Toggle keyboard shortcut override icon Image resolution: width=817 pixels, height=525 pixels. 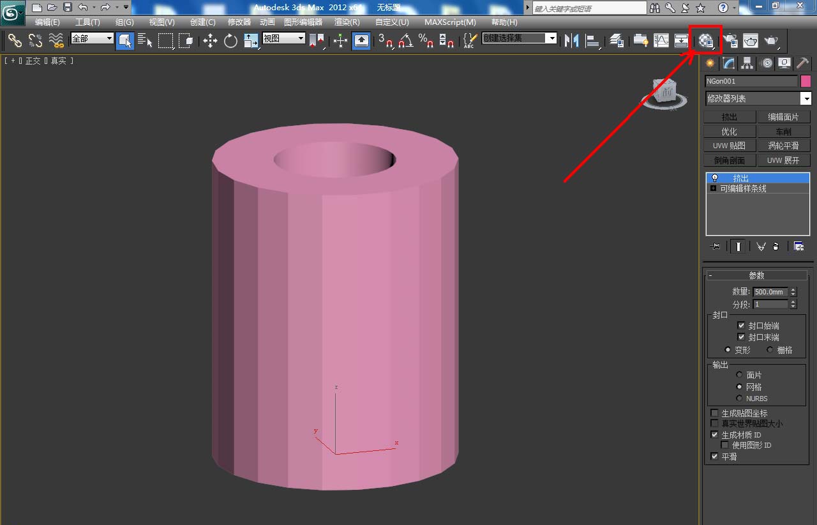coord(361,40)
